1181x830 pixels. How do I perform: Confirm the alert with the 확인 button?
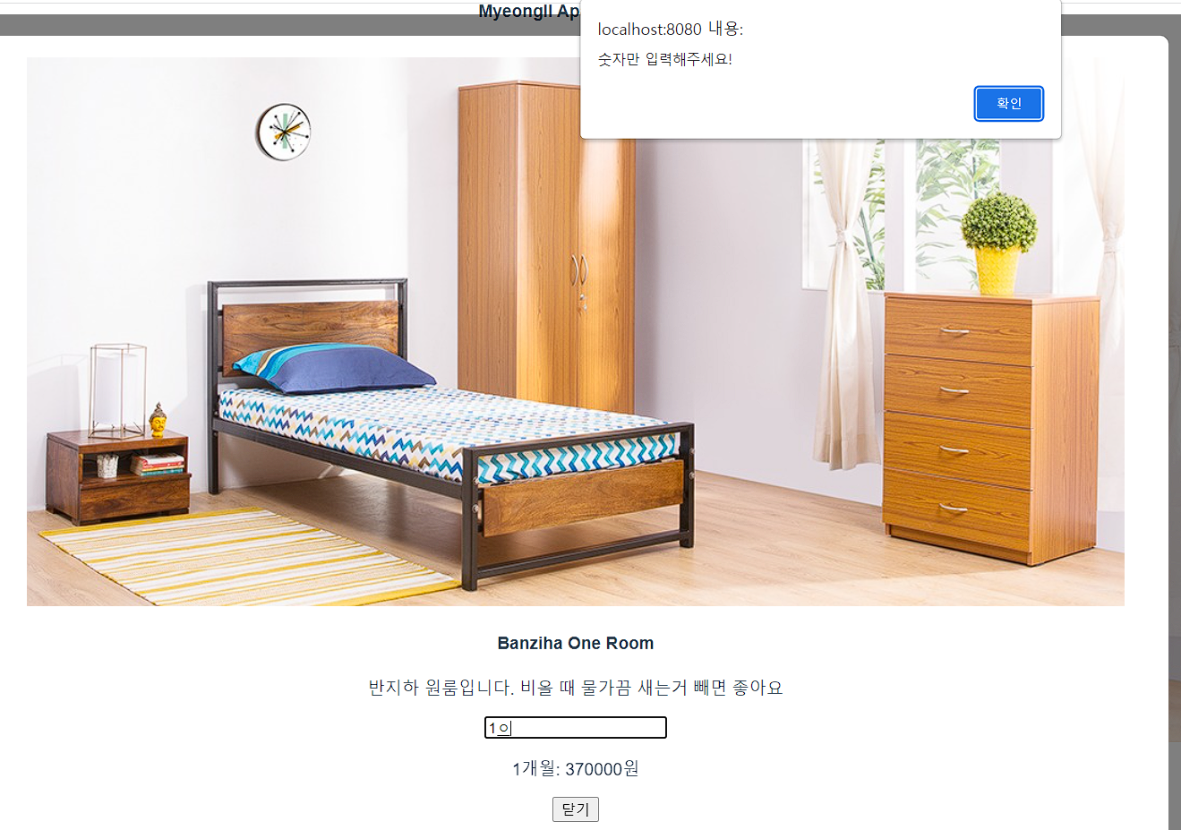coord(1008,103)
